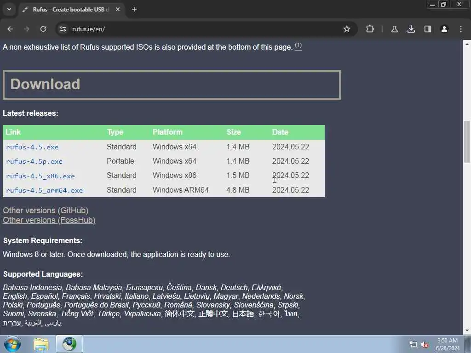Click the scrollbar down arrow
This screenshot has height=353, width=471.
(467, 331)
